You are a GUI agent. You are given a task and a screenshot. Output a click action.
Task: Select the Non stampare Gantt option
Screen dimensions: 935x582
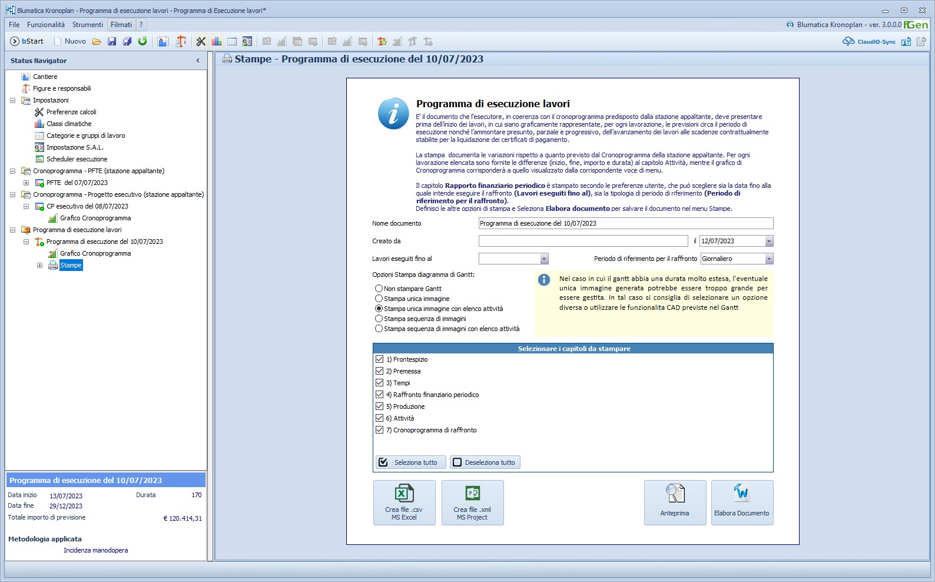(x=379, y=289)
